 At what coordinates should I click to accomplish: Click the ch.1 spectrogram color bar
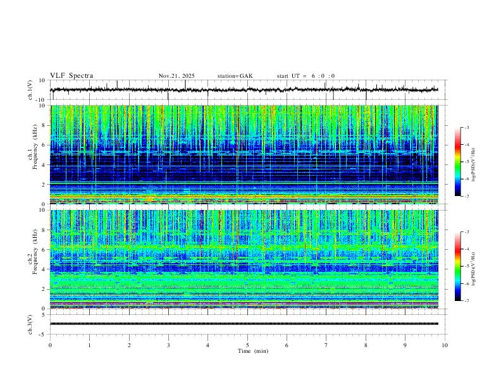click(458, 162)
